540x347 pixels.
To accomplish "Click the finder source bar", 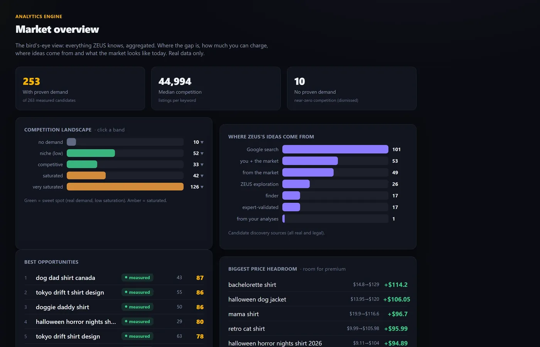I will pyautogui.click(x=291, y=195).
